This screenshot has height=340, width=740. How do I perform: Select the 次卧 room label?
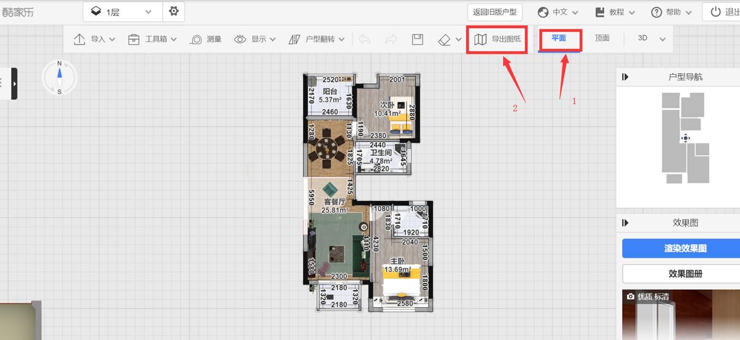tap(387, 105)
